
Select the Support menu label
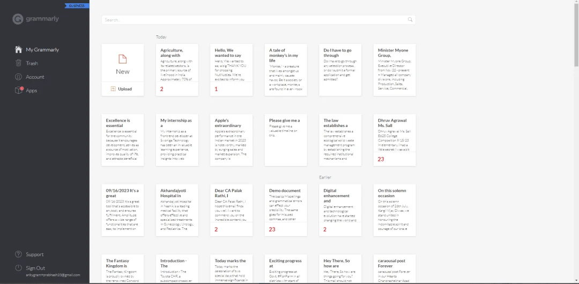coord(35,255)
